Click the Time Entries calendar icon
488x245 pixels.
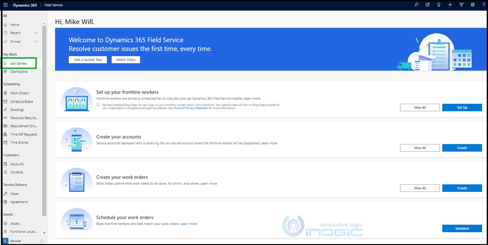pyautogui.click(x=5, y=142)
